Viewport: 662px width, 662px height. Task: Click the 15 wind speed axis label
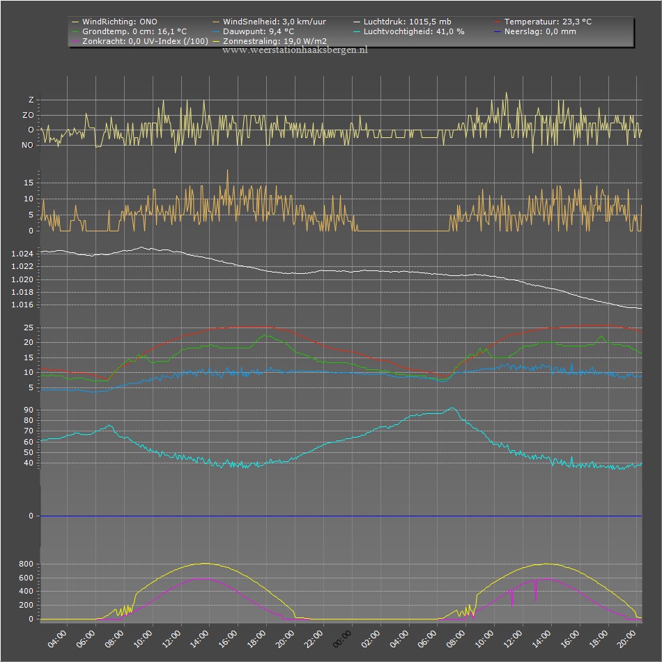click(29, 183)
